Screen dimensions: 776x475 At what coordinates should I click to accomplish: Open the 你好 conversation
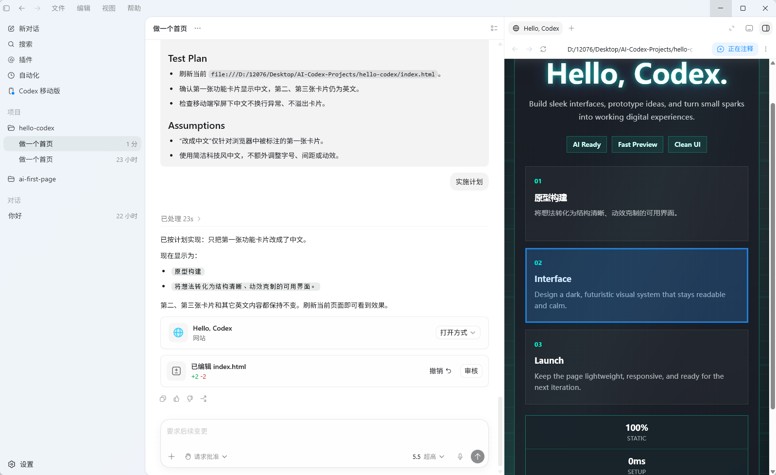pos(72,216)
